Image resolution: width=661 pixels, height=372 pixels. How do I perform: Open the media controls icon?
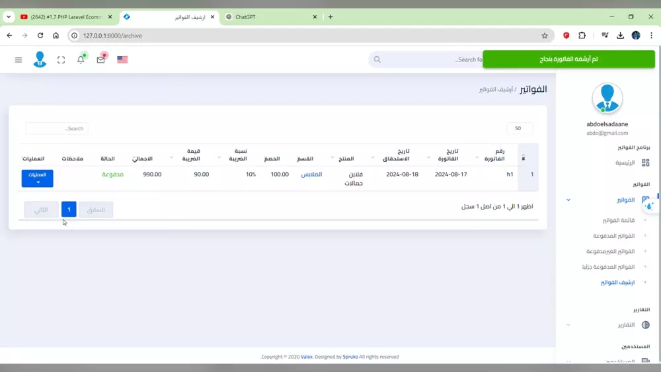click(605, 36)
